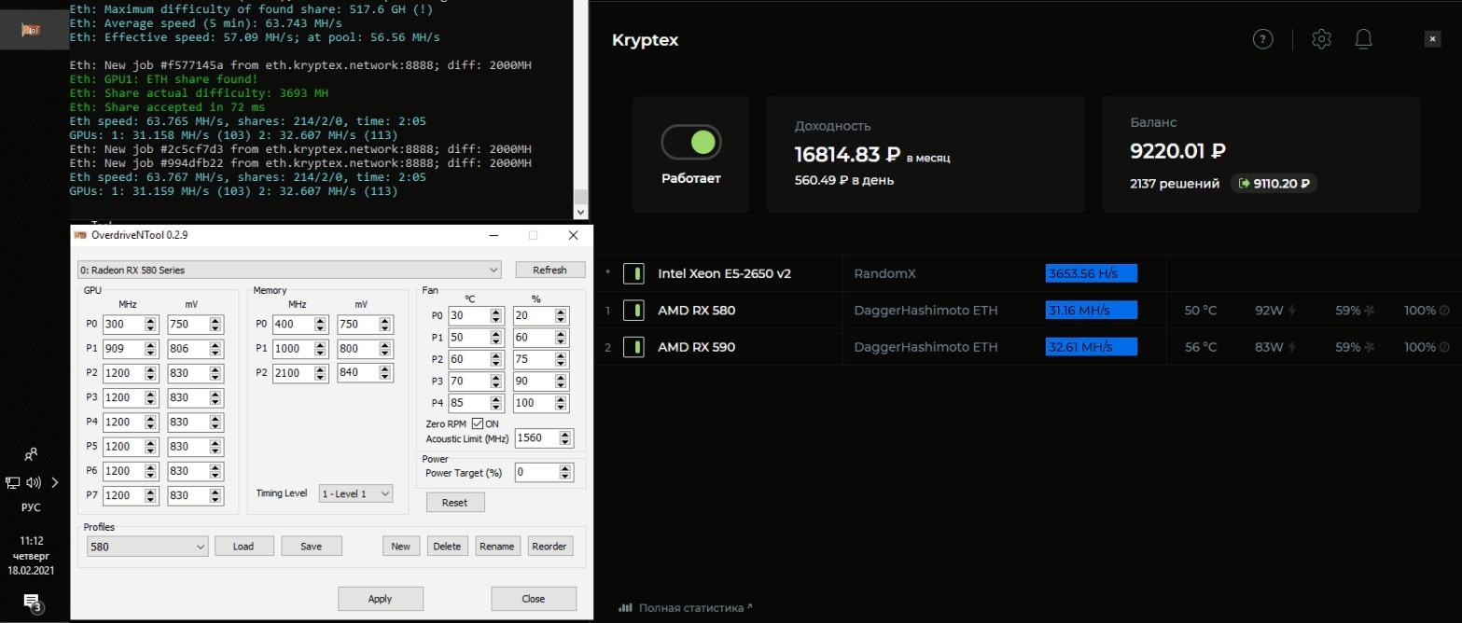1462x623 pixels.
Task: Click the taskbar notification center icon
Action: tap(32, 602)
